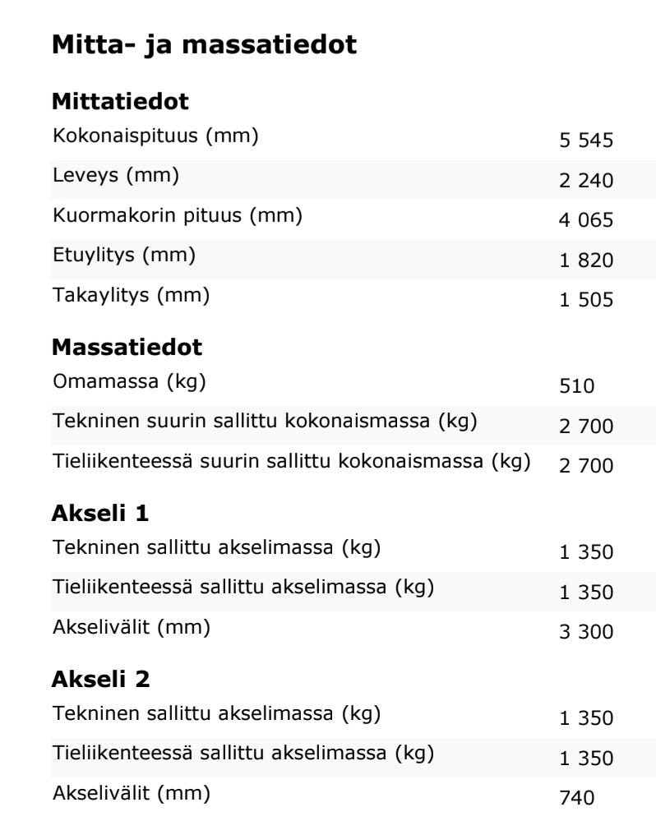Click the value 4 065

coord(586,220)
